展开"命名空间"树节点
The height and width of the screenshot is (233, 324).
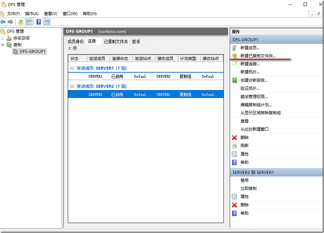[3, 38]
